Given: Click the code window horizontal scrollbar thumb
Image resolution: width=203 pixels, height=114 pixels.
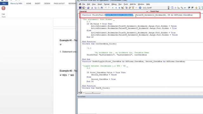Looking at the screenshot, I should [93, 93].
